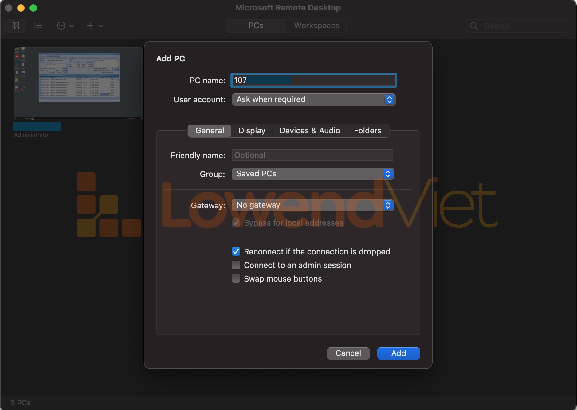Click the green full-screen window button

33,8
